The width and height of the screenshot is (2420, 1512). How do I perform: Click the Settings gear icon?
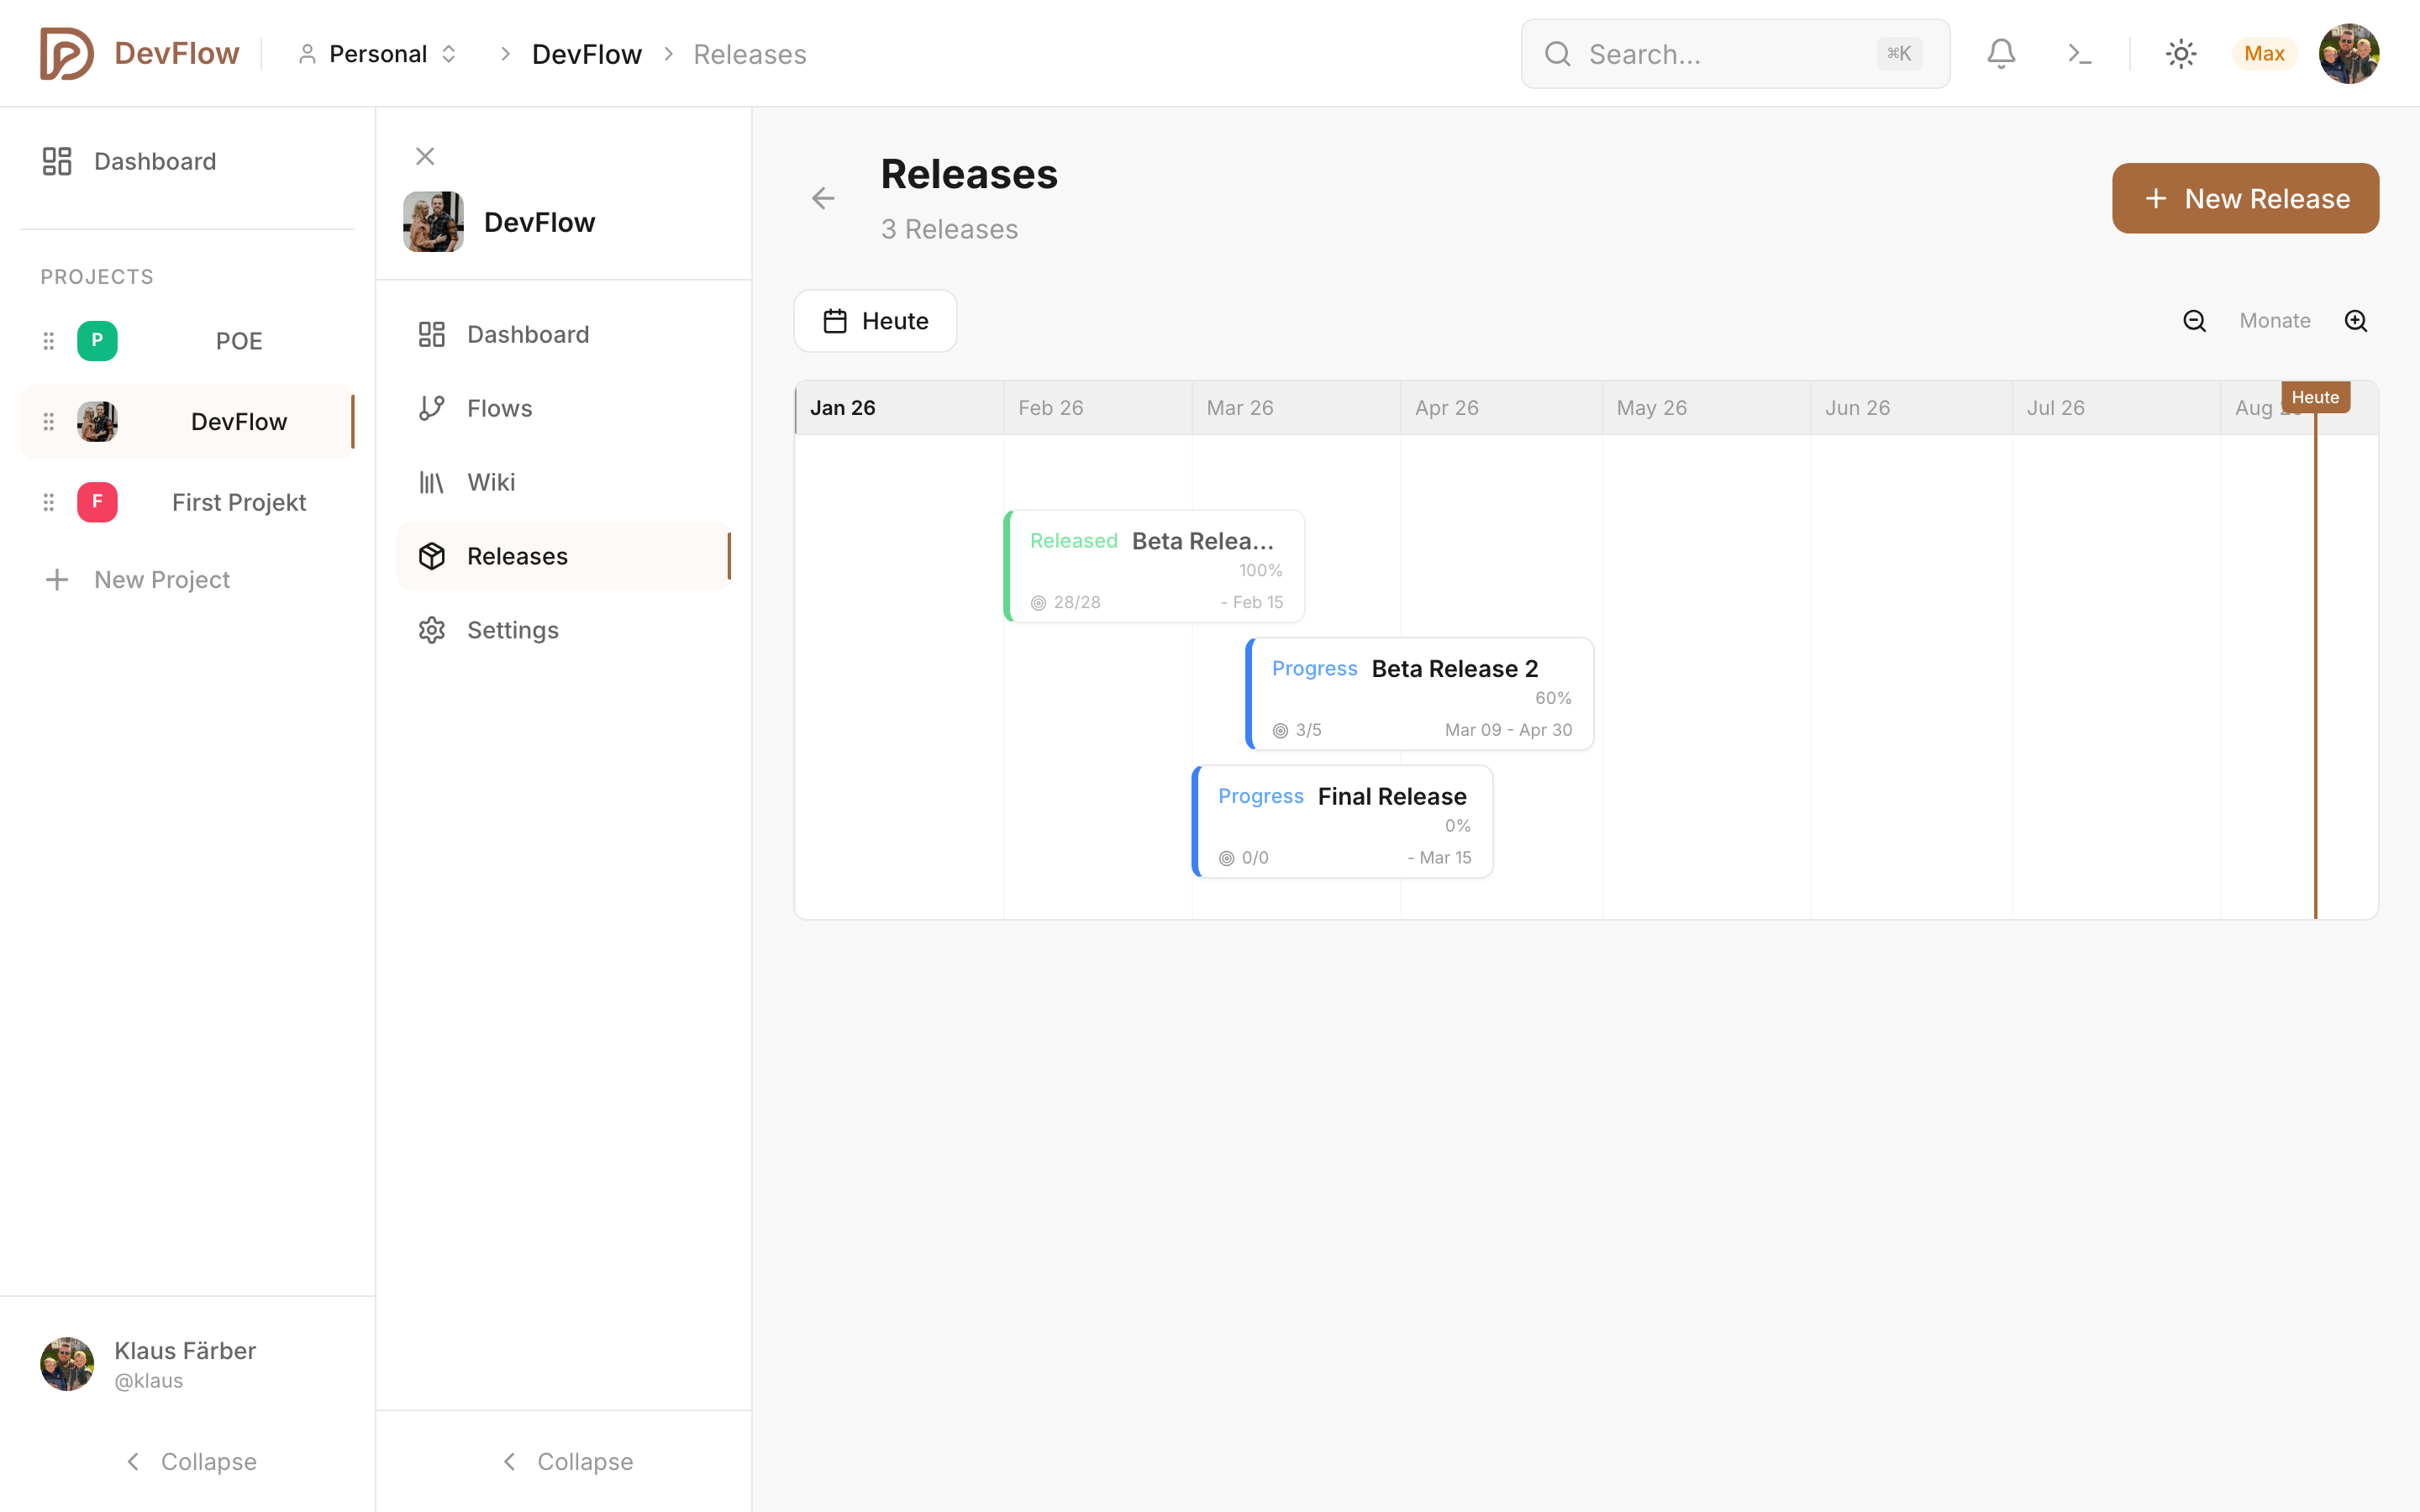(x=431, y=630)
